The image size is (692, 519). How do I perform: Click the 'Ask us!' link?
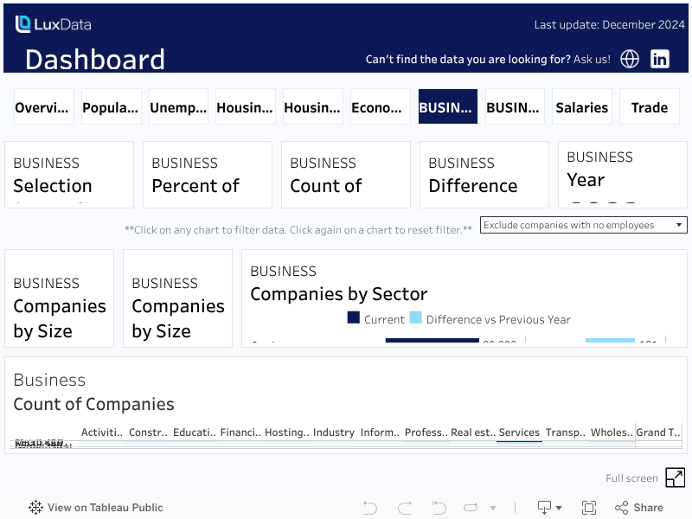pos(592,60)
